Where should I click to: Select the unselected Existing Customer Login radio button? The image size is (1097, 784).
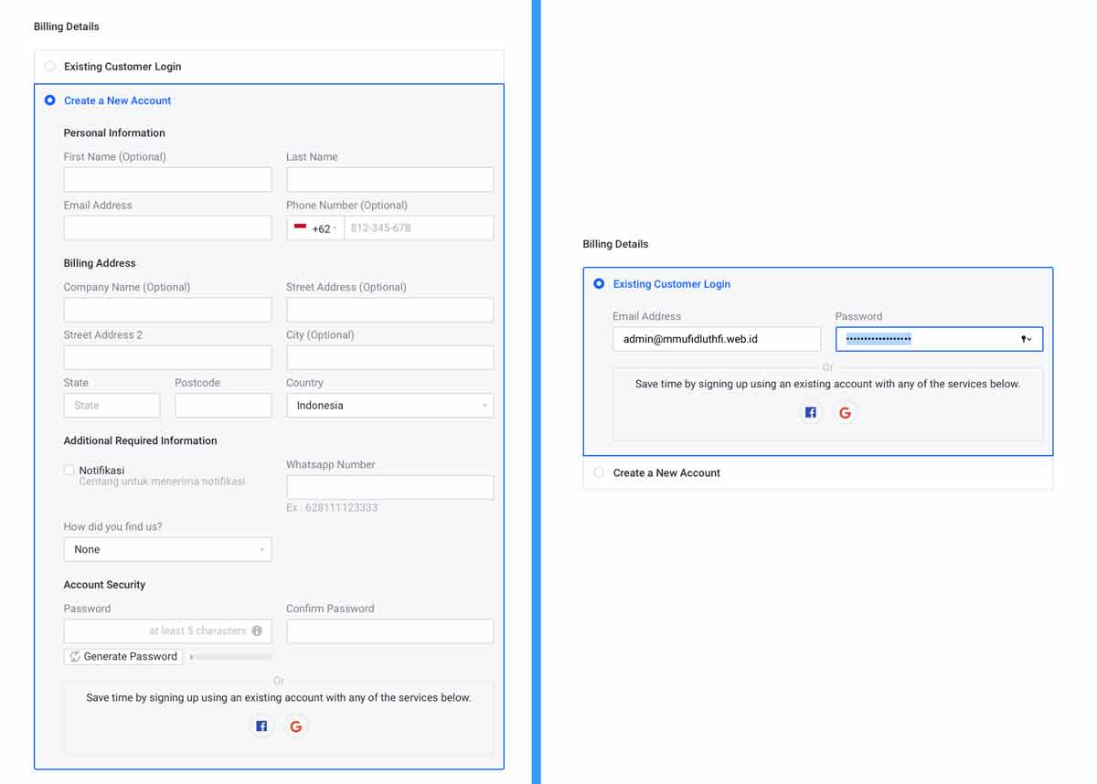click(x=50, y=66)
